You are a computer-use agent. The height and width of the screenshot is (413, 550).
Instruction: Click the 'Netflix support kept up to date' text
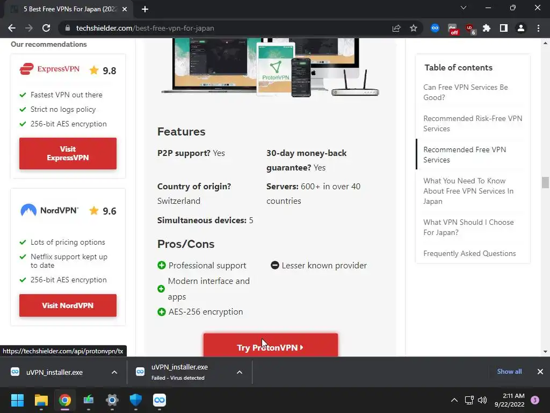(x=69, y=261)
